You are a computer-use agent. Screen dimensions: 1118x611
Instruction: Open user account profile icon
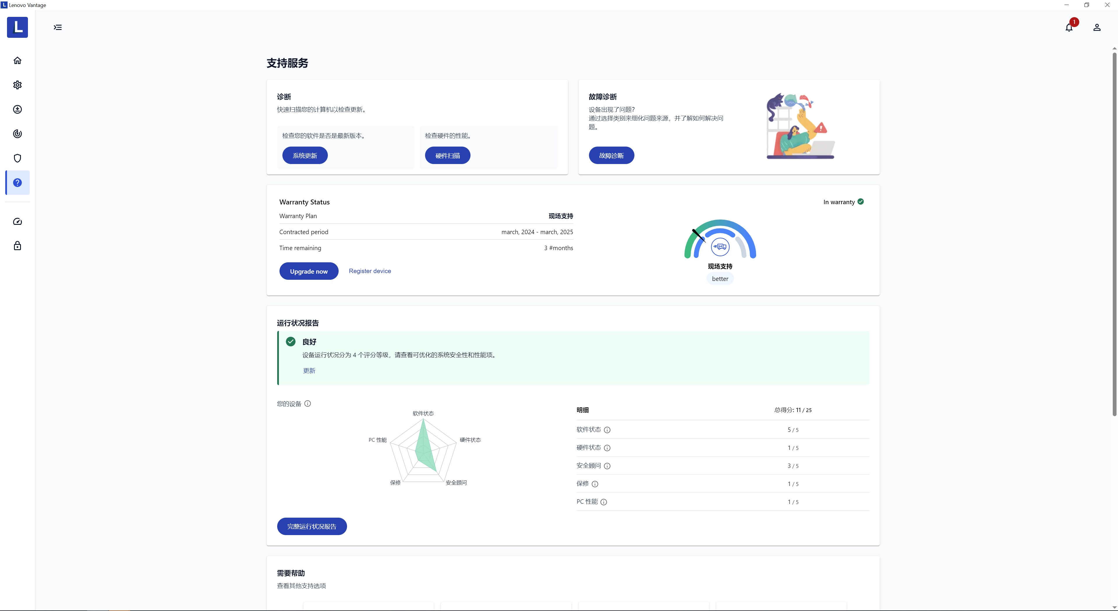[1097, 28]
